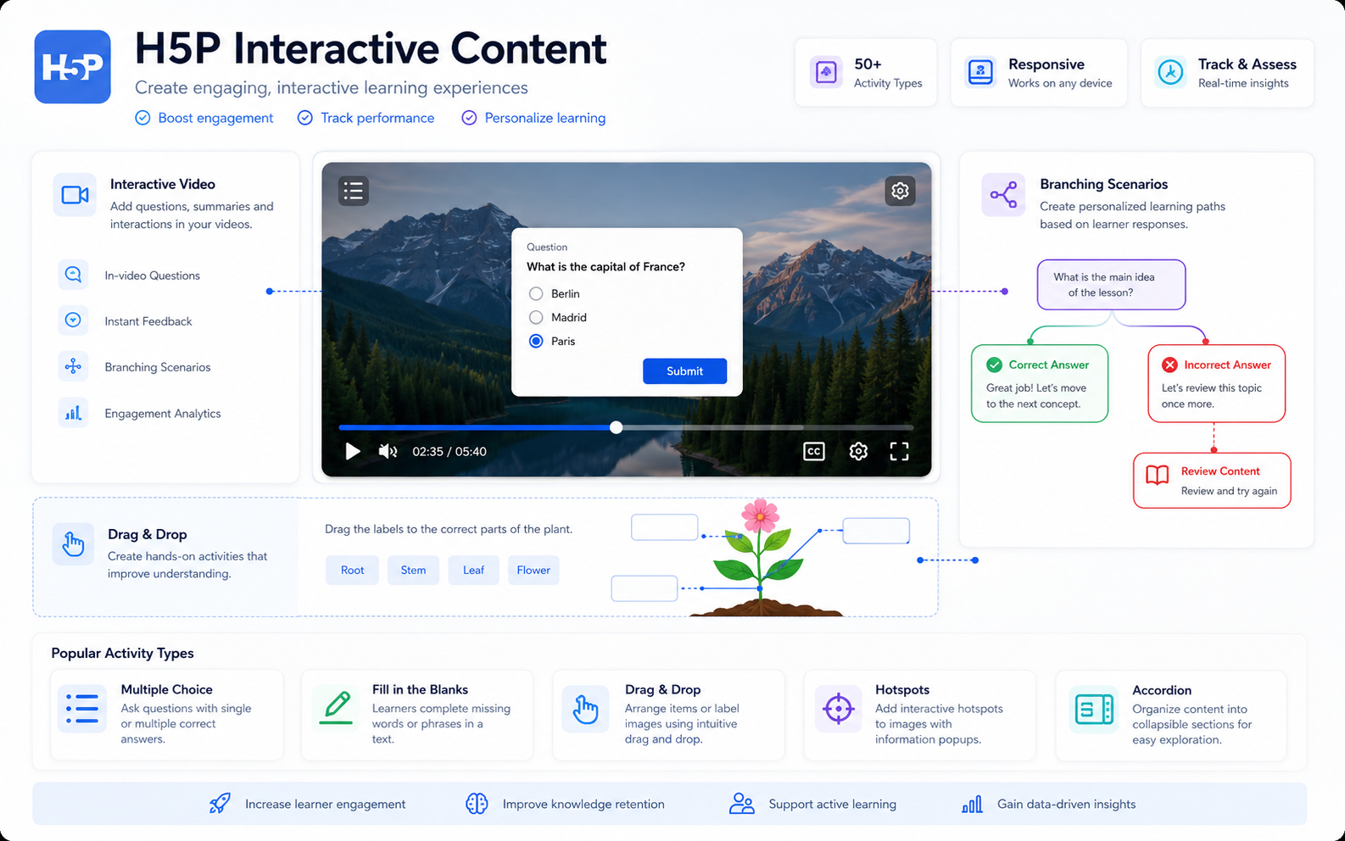This screenshot has height=841, width=1345.
Task: Select the Berlin radio option
Action: pos(536,293)
